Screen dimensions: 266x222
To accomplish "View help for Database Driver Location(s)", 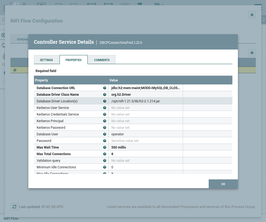I will (105, 101).
